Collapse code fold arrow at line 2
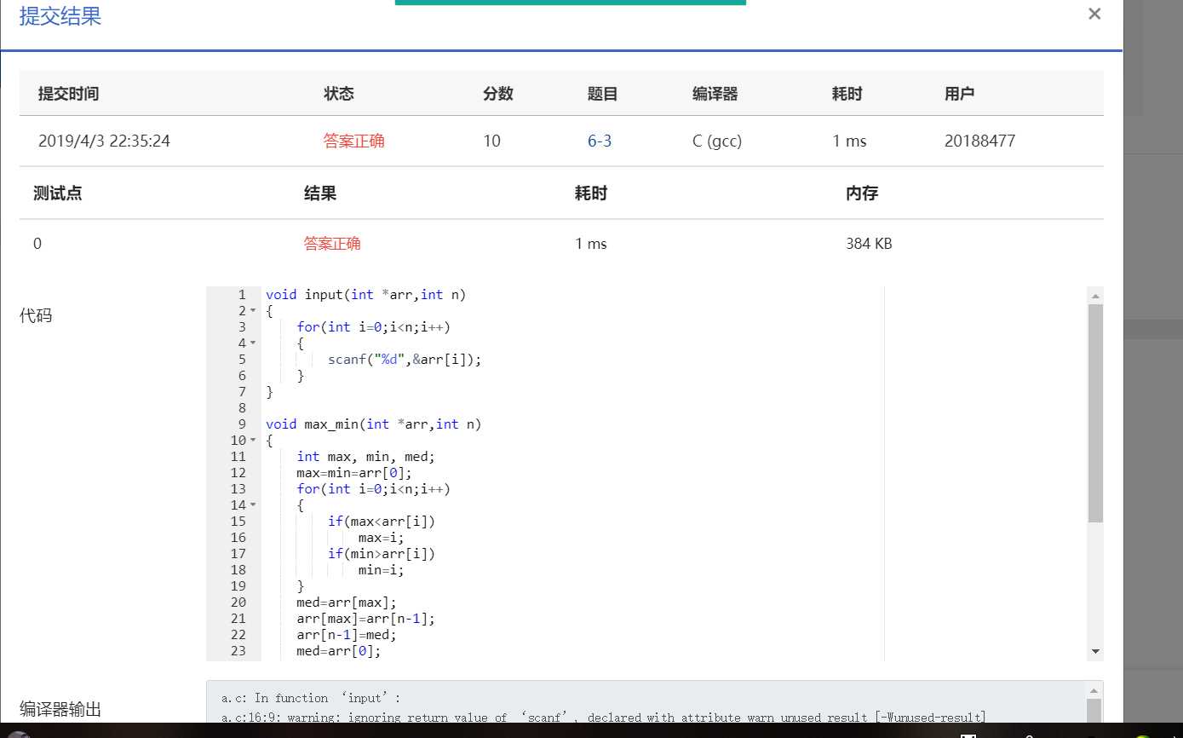1183x738 pixels. (253, 311)
